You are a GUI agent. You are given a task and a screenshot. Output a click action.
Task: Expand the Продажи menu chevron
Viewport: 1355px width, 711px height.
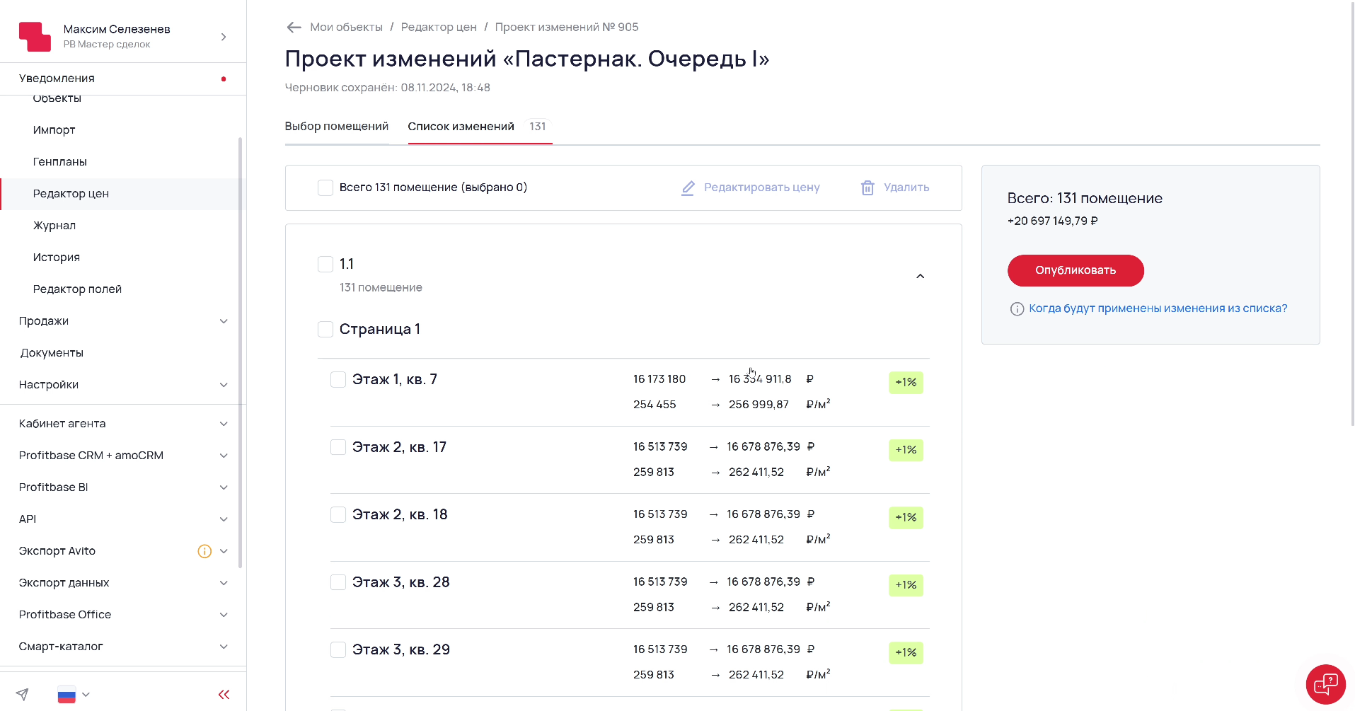tap(224, 321)
